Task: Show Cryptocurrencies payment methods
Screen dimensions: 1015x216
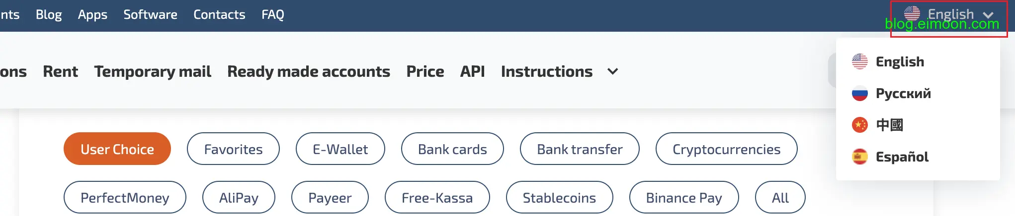Action: (x=726, y=149)
